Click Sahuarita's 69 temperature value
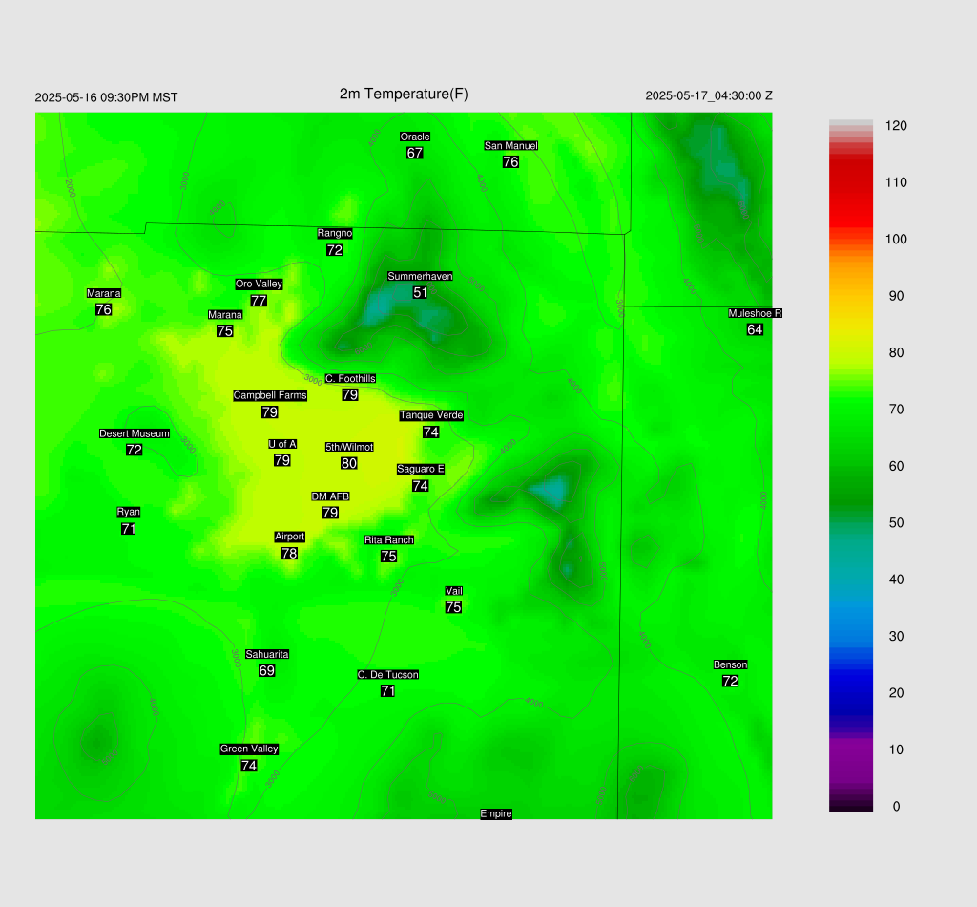 click(x=267, y=671)
